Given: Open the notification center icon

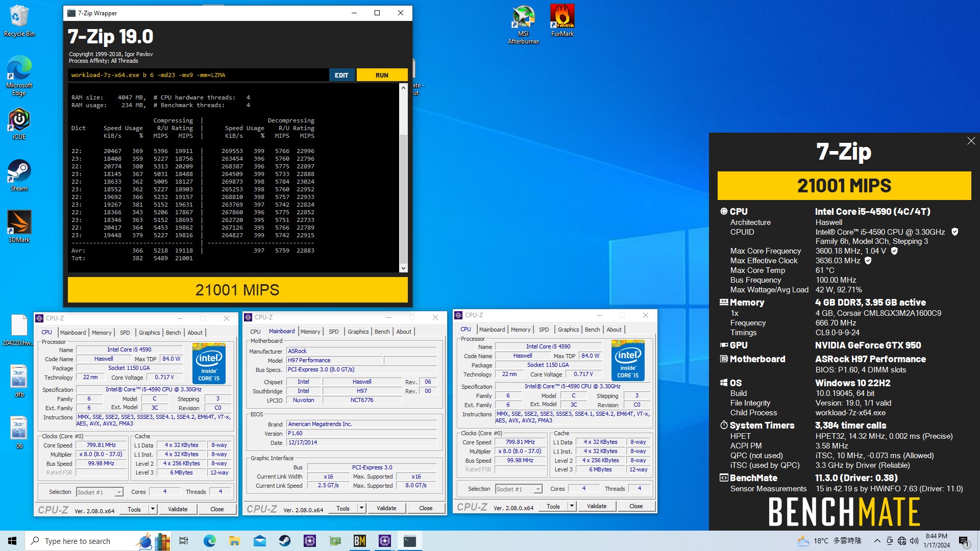Looking at the screenshot, I should click(964, 541).
